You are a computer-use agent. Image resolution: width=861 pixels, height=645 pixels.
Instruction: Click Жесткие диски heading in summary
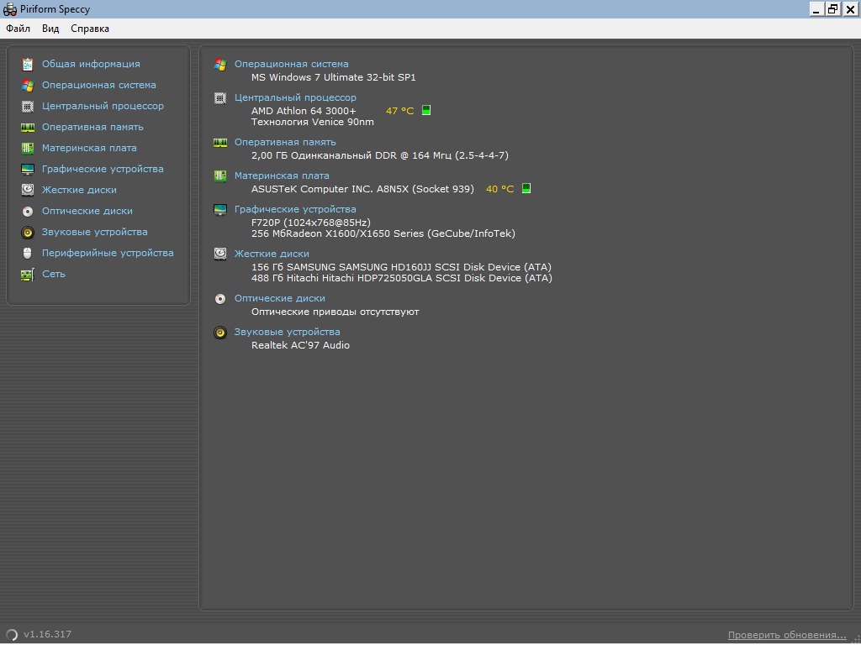point(272,254)
